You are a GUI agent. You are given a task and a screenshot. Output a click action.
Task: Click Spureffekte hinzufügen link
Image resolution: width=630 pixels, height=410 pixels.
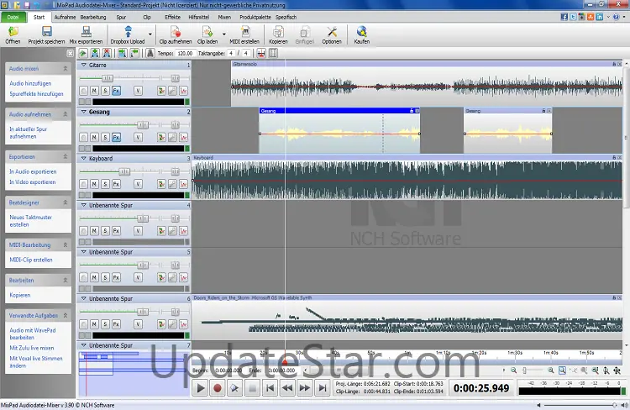(x=36, y=93)
